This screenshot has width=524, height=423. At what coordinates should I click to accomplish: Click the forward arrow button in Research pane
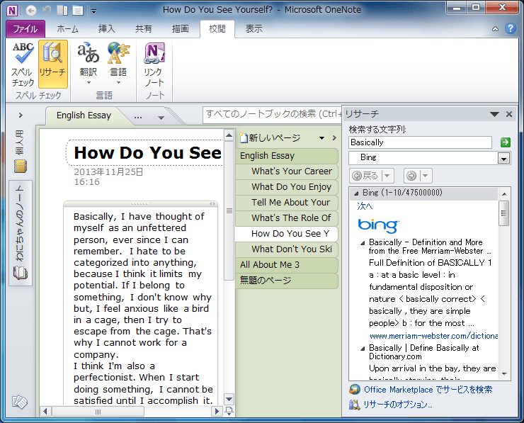pyautogui.click(x=411, y=176)
